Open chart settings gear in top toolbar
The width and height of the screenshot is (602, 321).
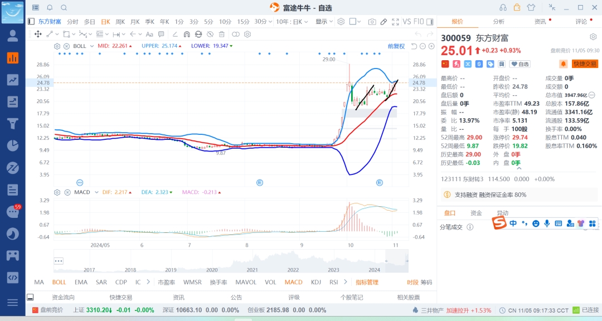click(341, 22)
